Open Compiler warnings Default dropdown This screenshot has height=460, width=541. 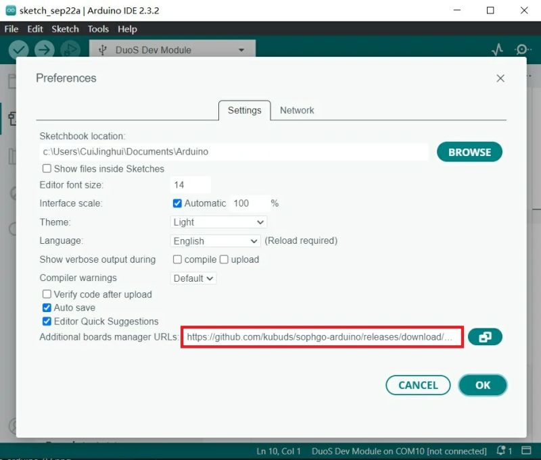point(193,278)
